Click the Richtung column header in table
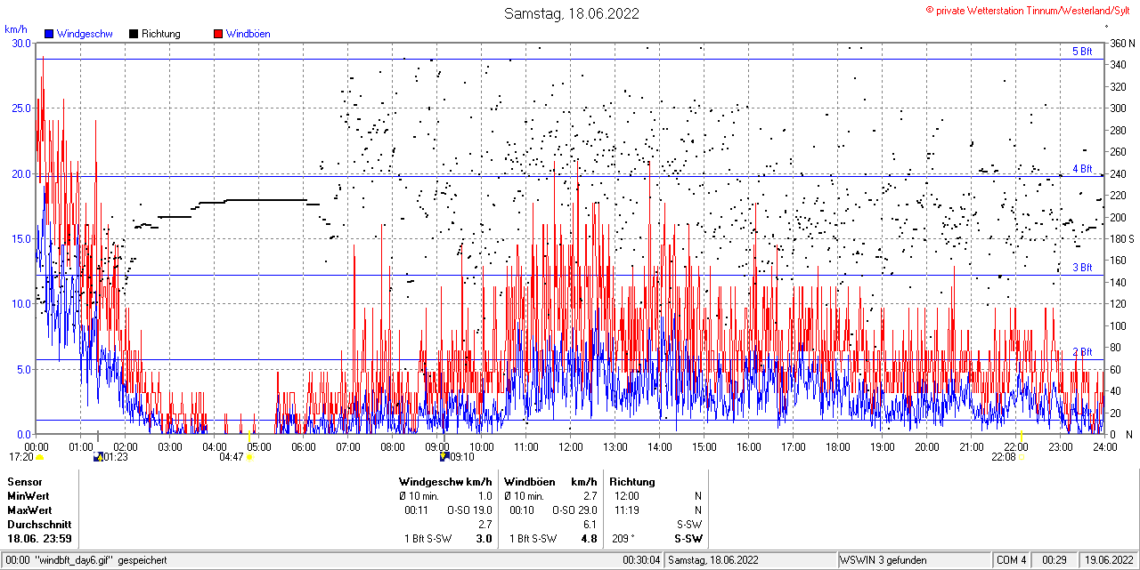Viewport: 1140px width, 570px height. [x=632, y=482]
